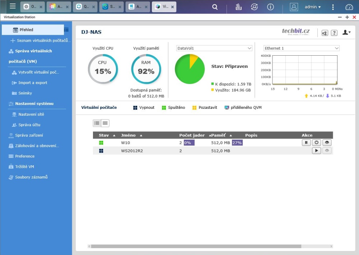Start the WS2012R2 virtual machine
The height and width of the screenshot is (255, 359).
pos(316,151)
